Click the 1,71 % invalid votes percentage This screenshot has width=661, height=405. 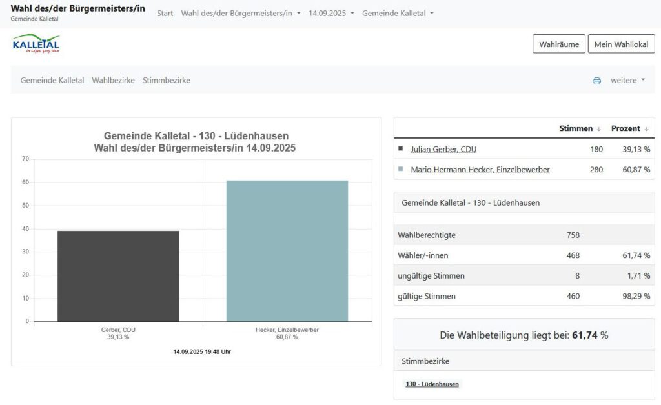(638, 276)
